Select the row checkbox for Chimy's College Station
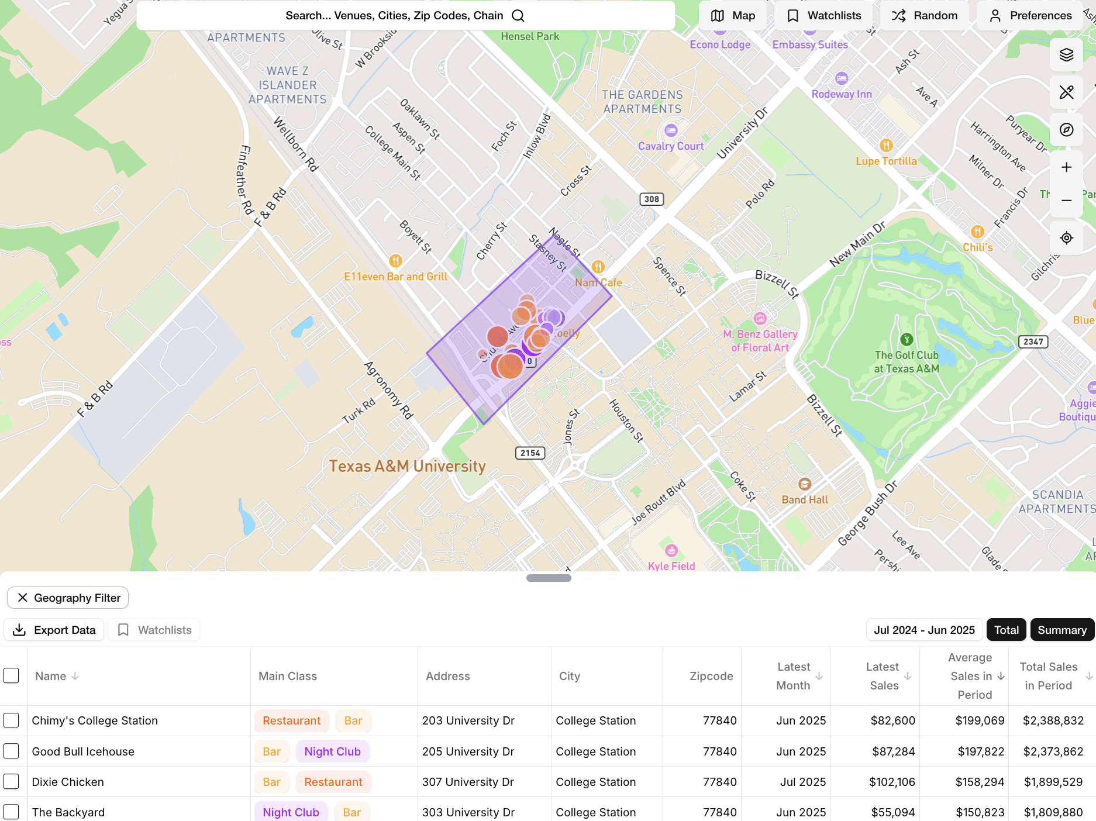The width and height of the screenshot is (1096, 821). tap(12, 720)
